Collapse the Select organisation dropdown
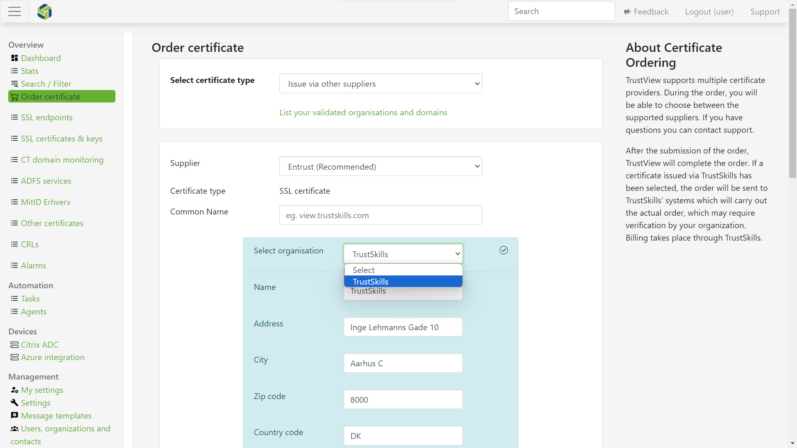797x448 pixels. 403,254
